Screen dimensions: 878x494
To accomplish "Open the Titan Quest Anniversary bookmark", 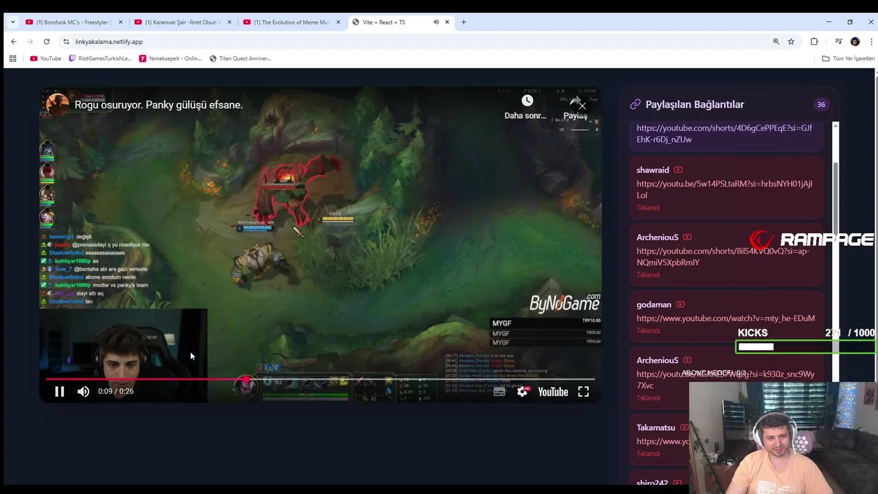I will tap(240, 58).
